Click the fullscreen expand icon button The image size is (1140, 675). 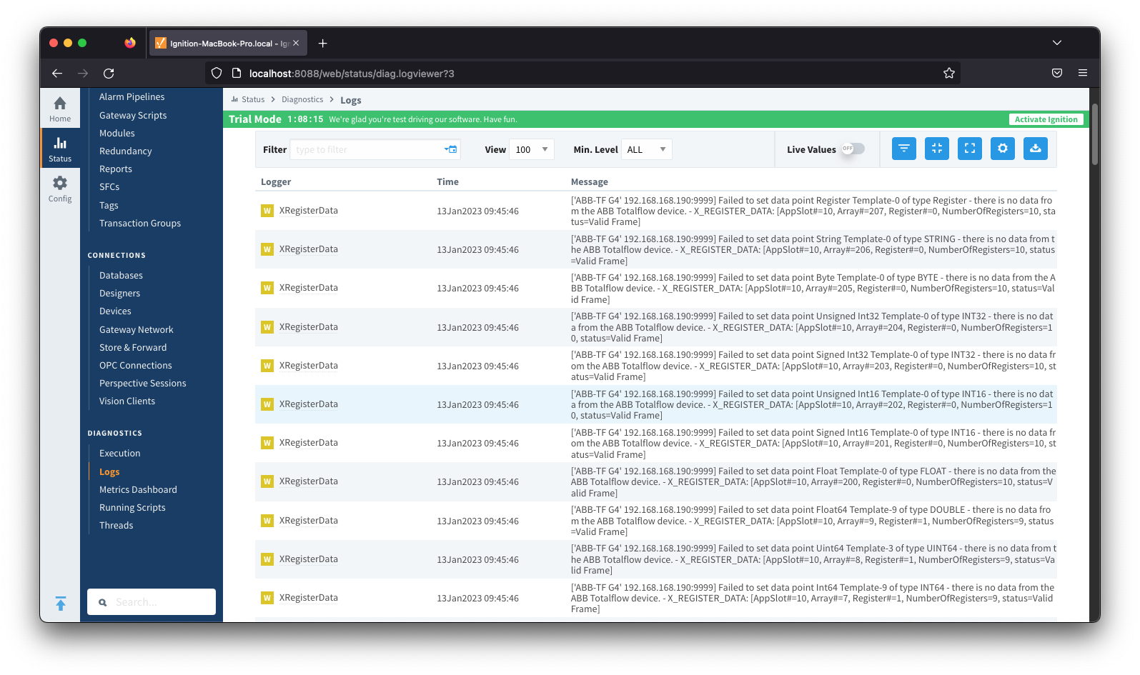coord(969,149)
